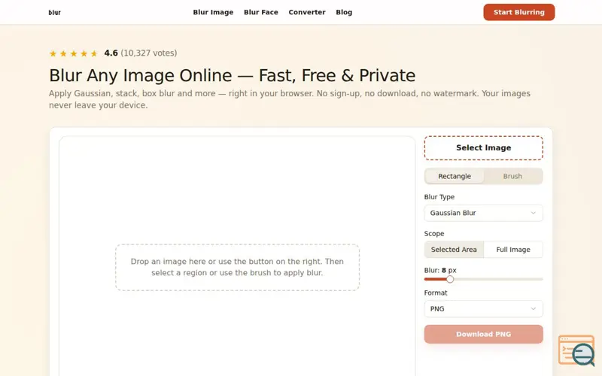Click the "Blur Any Image Online" heading
The width and height of the screenshot is (602, 376).
(233, 76)
